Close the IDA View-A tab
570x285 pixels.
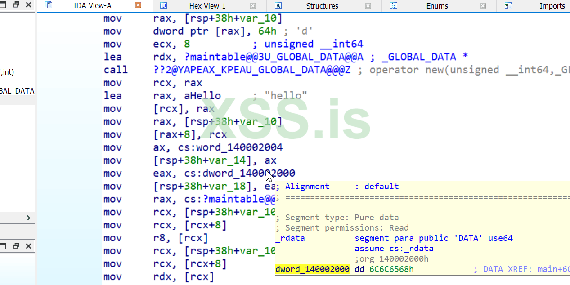point(138,5)
